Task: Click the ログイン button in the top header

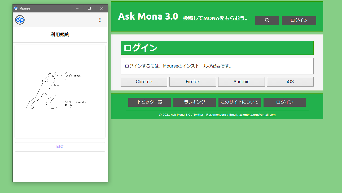Action: point(299,20)
